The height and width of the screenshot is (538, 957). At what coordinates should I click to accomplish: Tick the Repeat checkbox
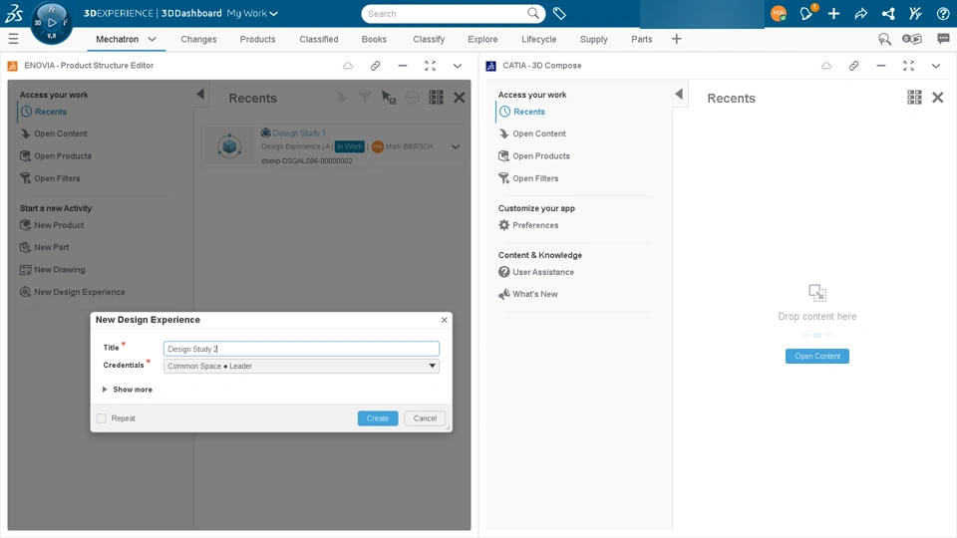(x=102, y=418)
